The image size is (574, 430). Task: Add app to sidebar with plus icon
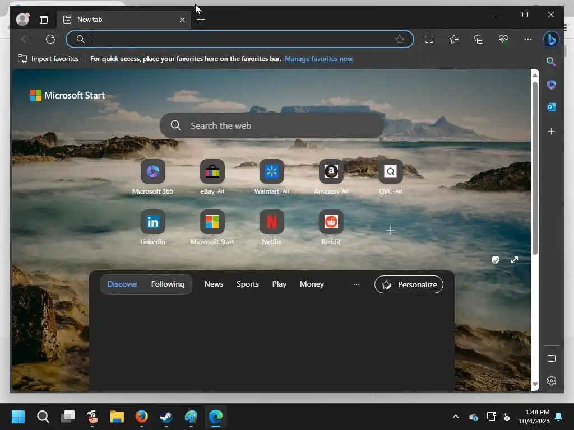[552, 131]
